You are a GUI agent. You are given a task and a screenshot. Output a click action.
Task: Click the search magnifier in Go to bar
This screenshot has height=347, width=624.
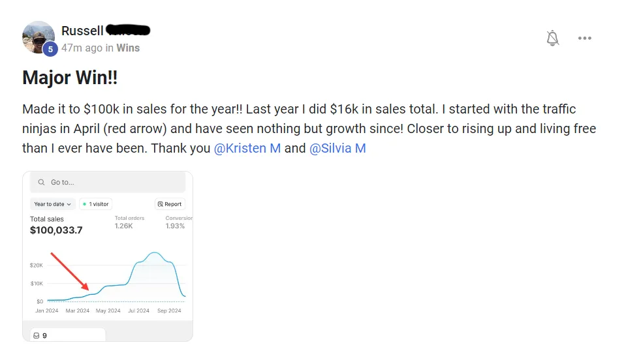41,182
